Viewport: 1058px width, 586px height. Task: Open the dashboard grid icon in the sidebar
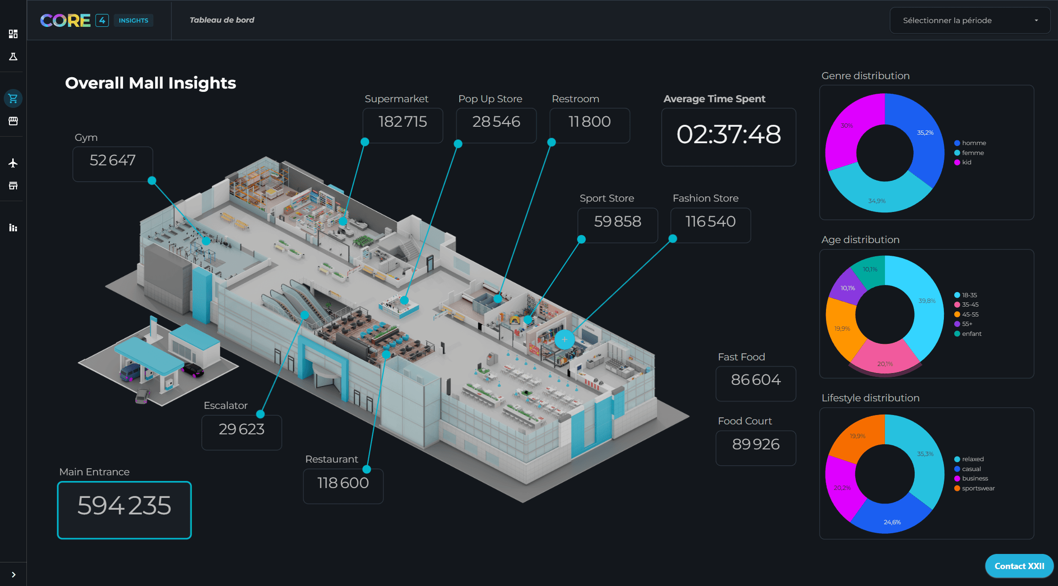[13, 34]
